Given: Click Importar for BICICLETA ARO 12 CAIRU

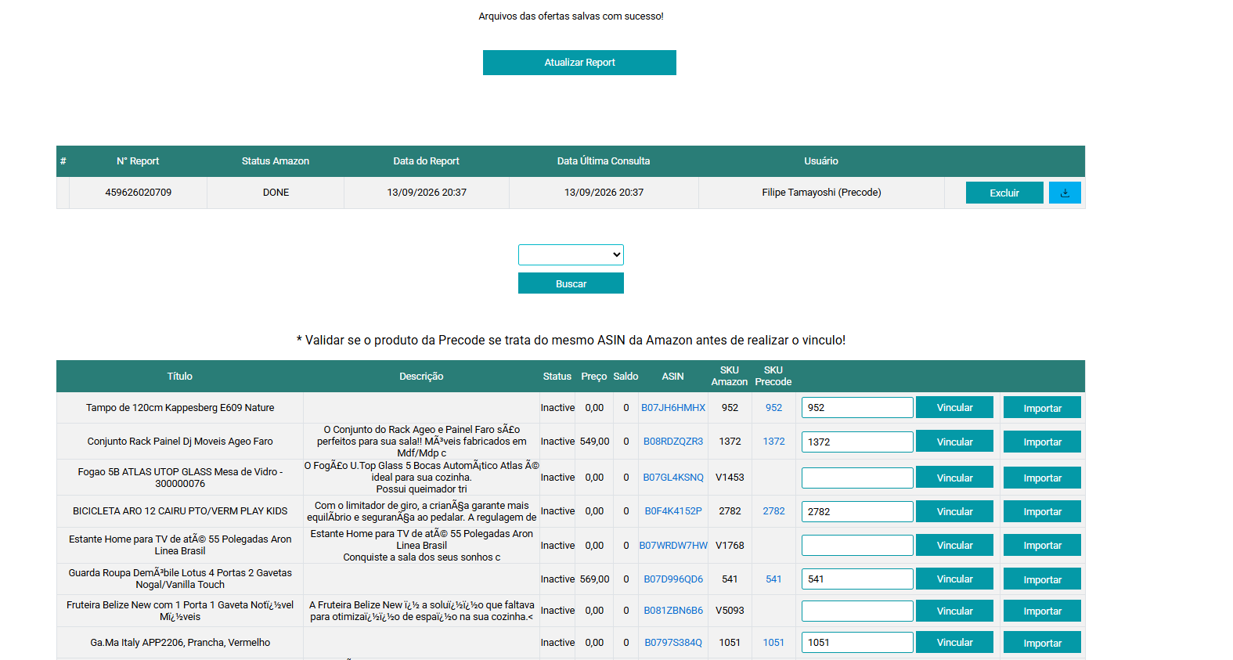Looking at the screenshot, I should pyautogui.click(x=1042, y=511).
